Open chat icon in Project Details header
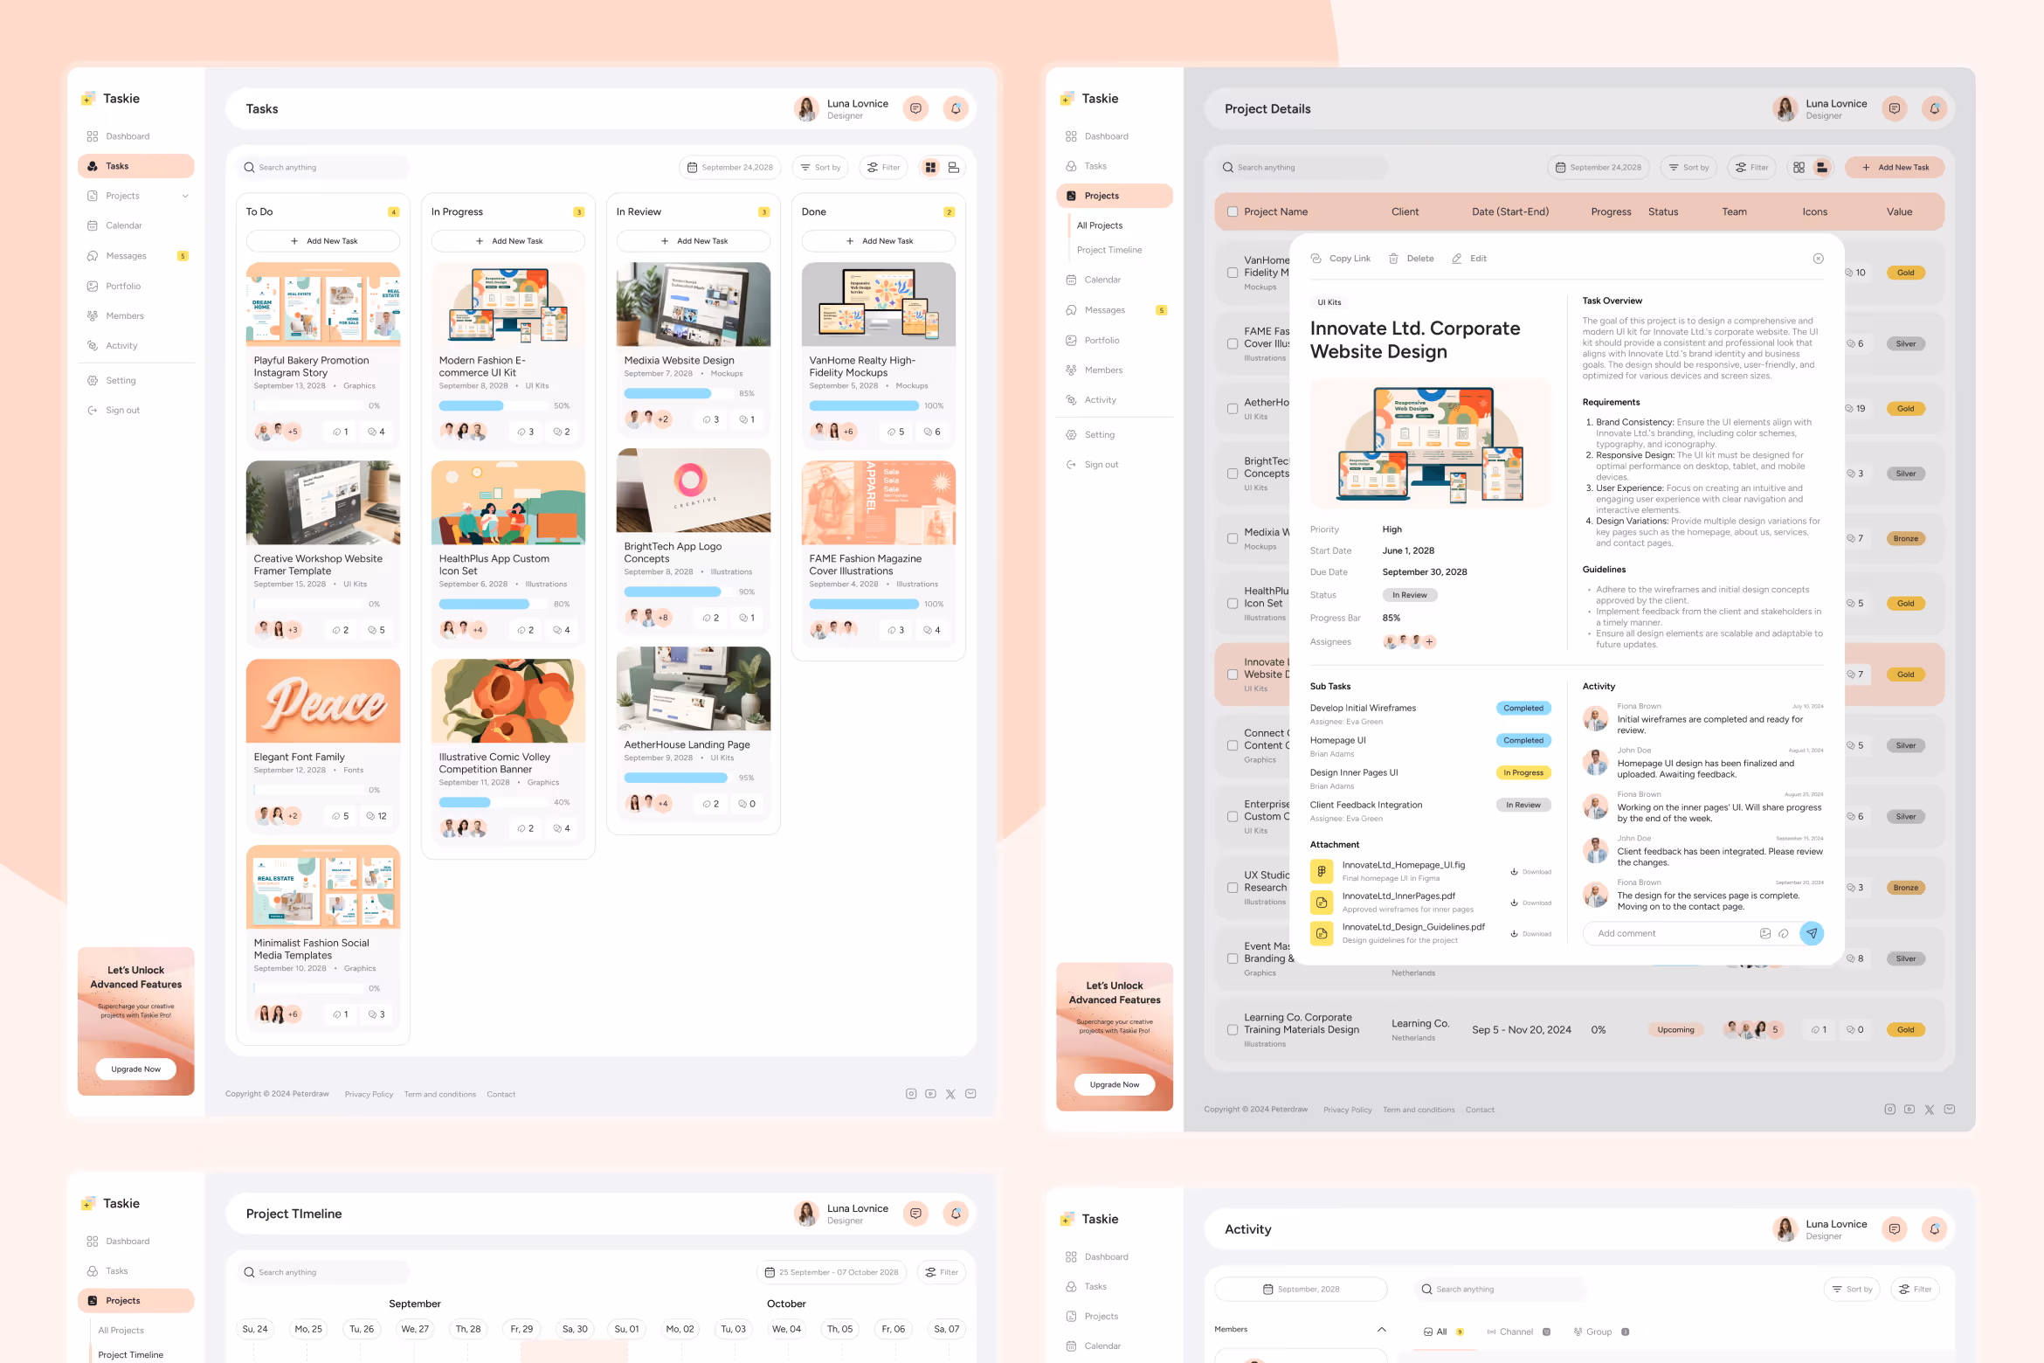 (x=1894, y=109)
